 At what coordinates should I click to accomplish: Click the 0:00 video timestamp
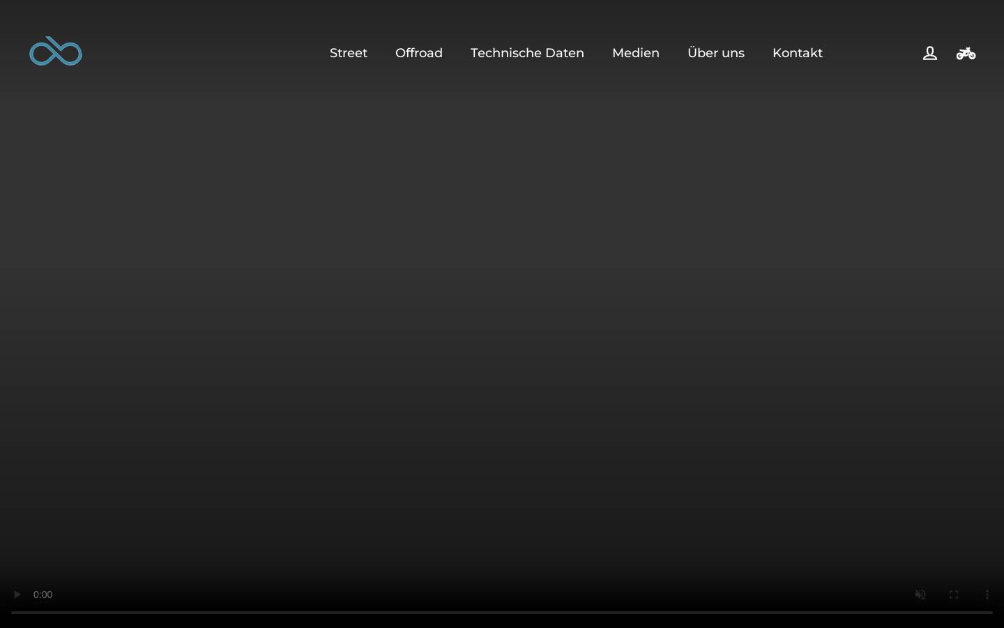click(x=43, y=595)
